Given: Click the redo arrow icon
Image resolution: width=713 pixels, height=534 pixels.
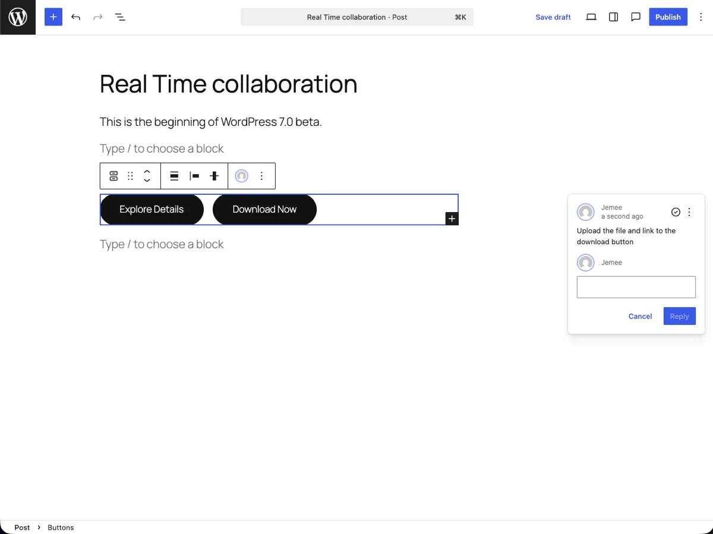Looking at the screenshot, I should click(98, 17).
